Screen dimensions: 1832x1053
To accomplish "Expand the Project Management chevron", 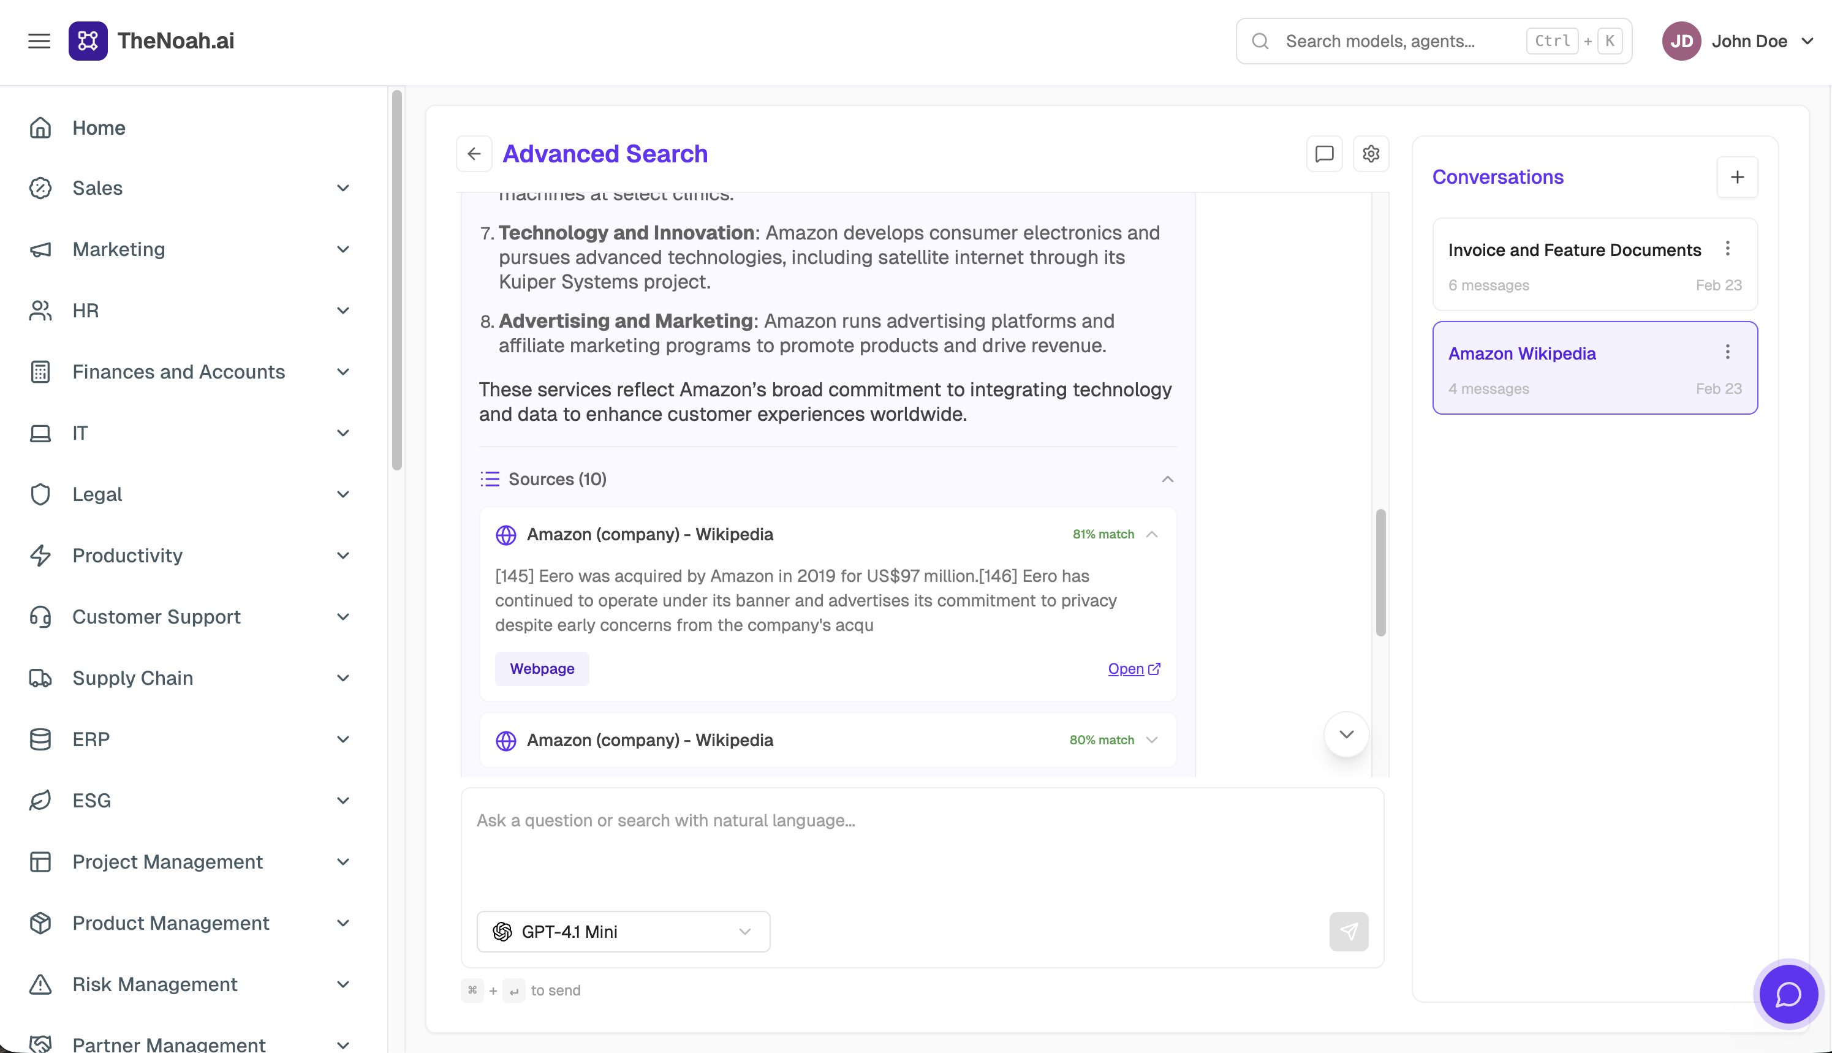I will click(343, 862).
